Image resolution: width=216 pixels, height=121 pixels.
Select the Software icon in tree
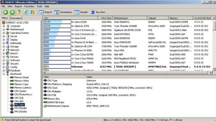[8, 60]
